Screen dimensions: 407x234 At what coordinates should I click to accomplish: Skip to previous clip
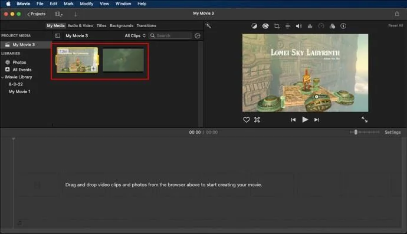click(x=293, y=120)
